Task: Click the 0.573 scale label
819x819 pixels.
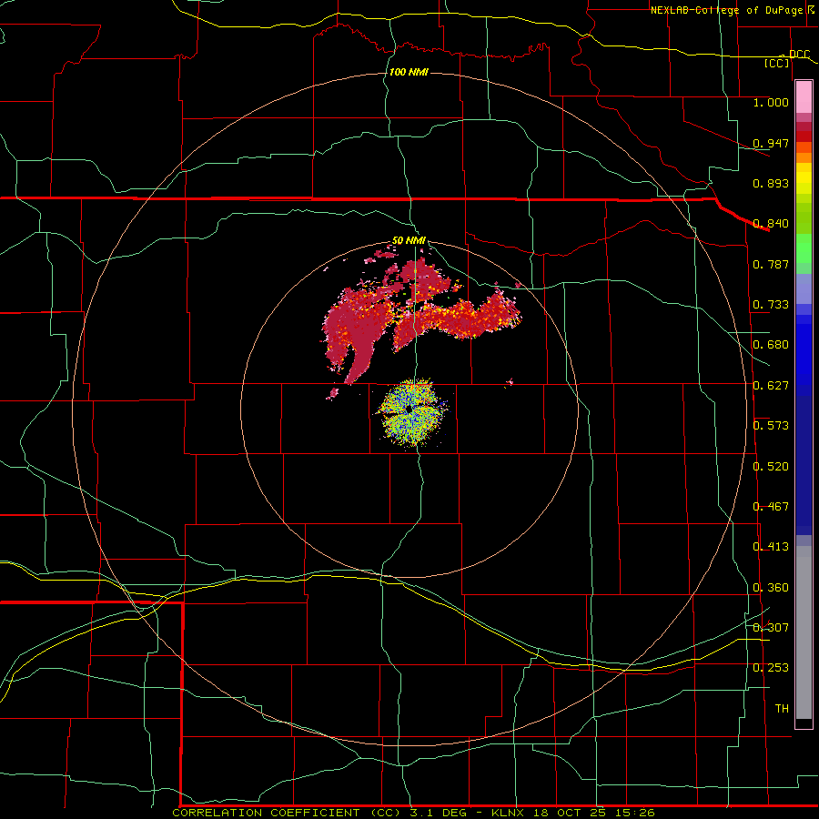Action: point(771,426)
